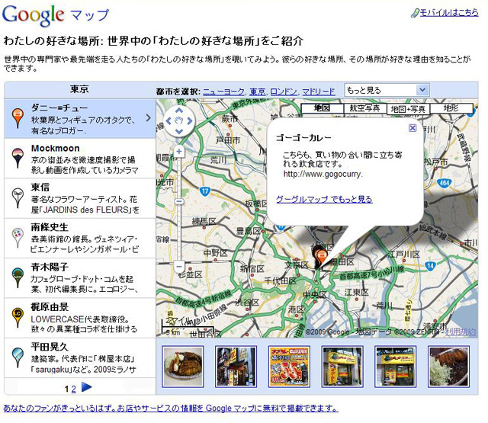Pan the map left with arrow
Screen dimensions: 488x423
[169, 120]
